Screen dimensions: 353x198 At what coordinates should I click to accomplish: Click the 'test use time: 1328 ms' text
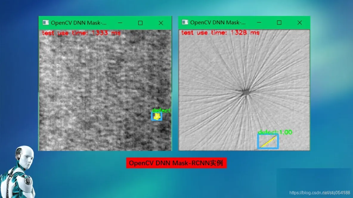220,32
